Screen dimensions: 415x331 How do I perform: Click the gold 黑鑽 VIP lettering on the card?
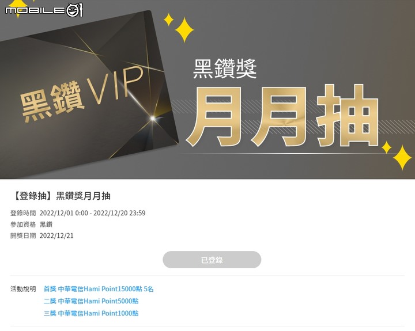(82, 94)
